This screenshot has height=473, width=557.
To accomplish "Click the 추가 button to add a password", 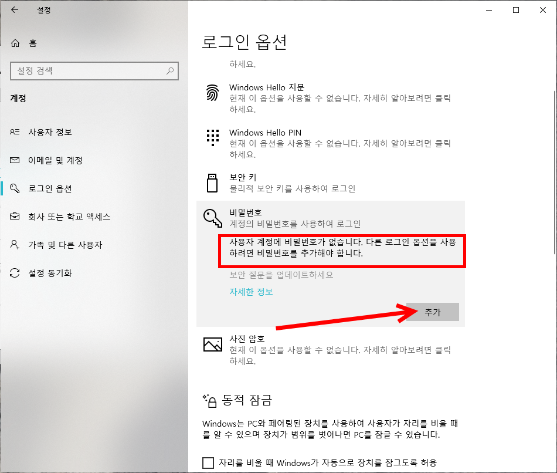I will [x=432, y=312].
